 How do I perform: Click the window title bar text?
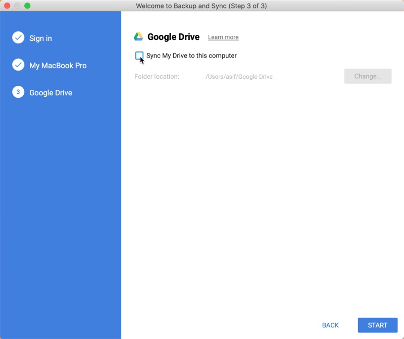tap(201, 6)
